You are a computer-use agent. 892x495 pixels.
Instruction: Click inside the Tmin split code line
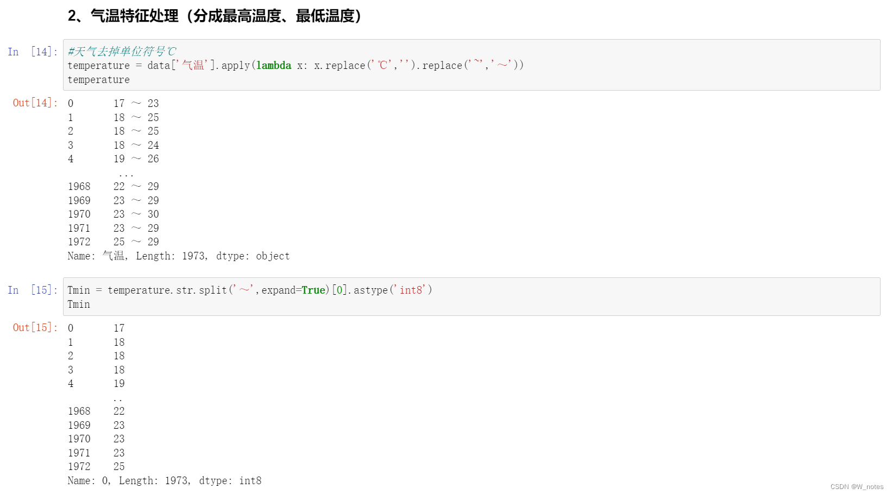point(250,290)
